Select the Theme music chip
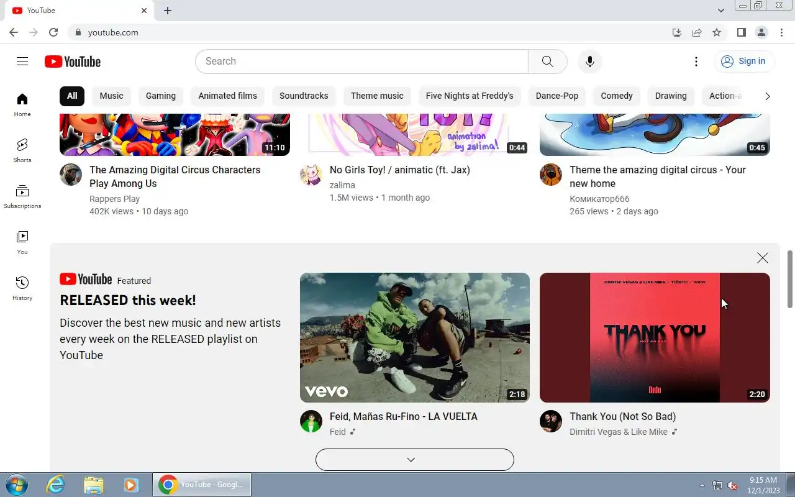This screenshot has height=497, width=795. pos(377,96)
